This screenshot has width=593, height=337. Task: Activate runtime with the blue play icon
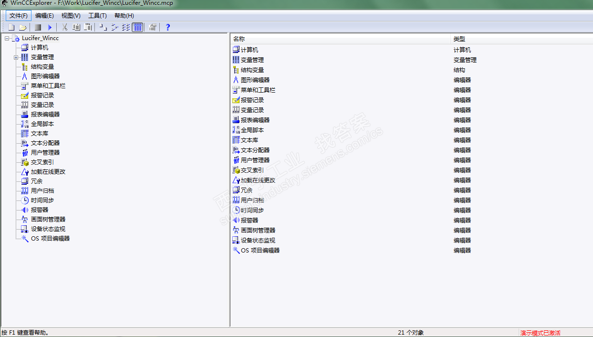tap(50, 27)
